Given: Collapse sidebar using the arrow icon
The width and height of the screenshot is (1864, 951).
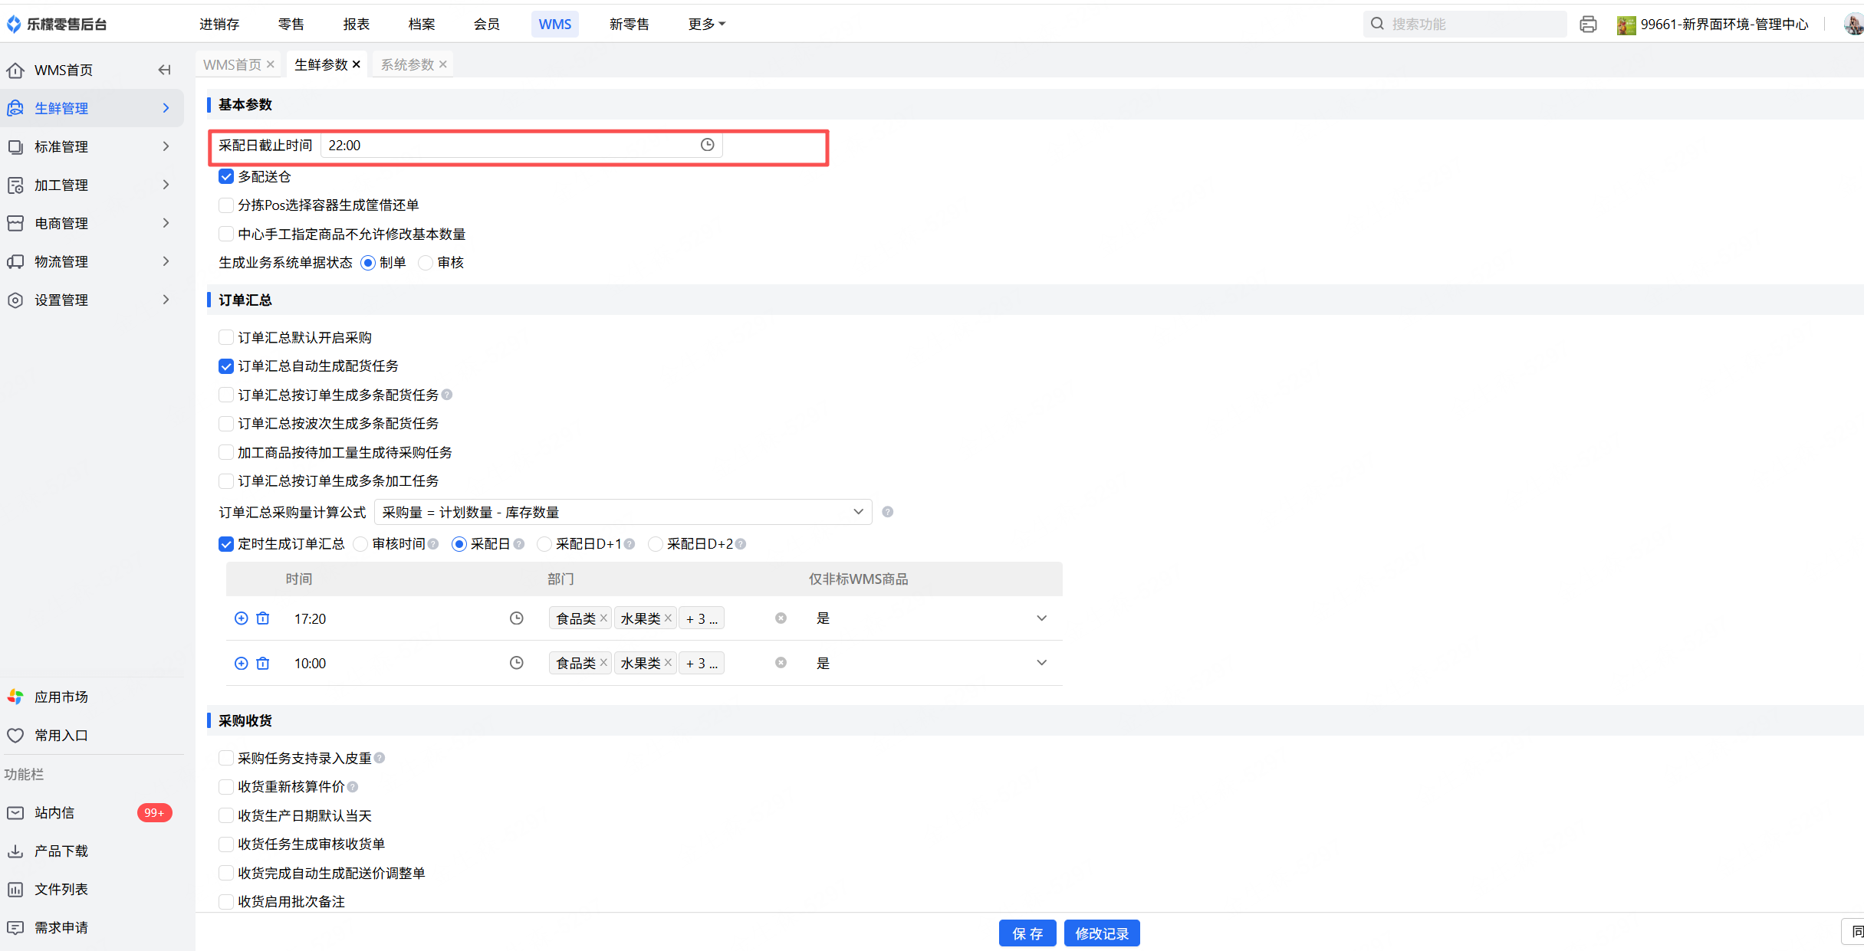Looking at the screenshot, I should [164, 70].
